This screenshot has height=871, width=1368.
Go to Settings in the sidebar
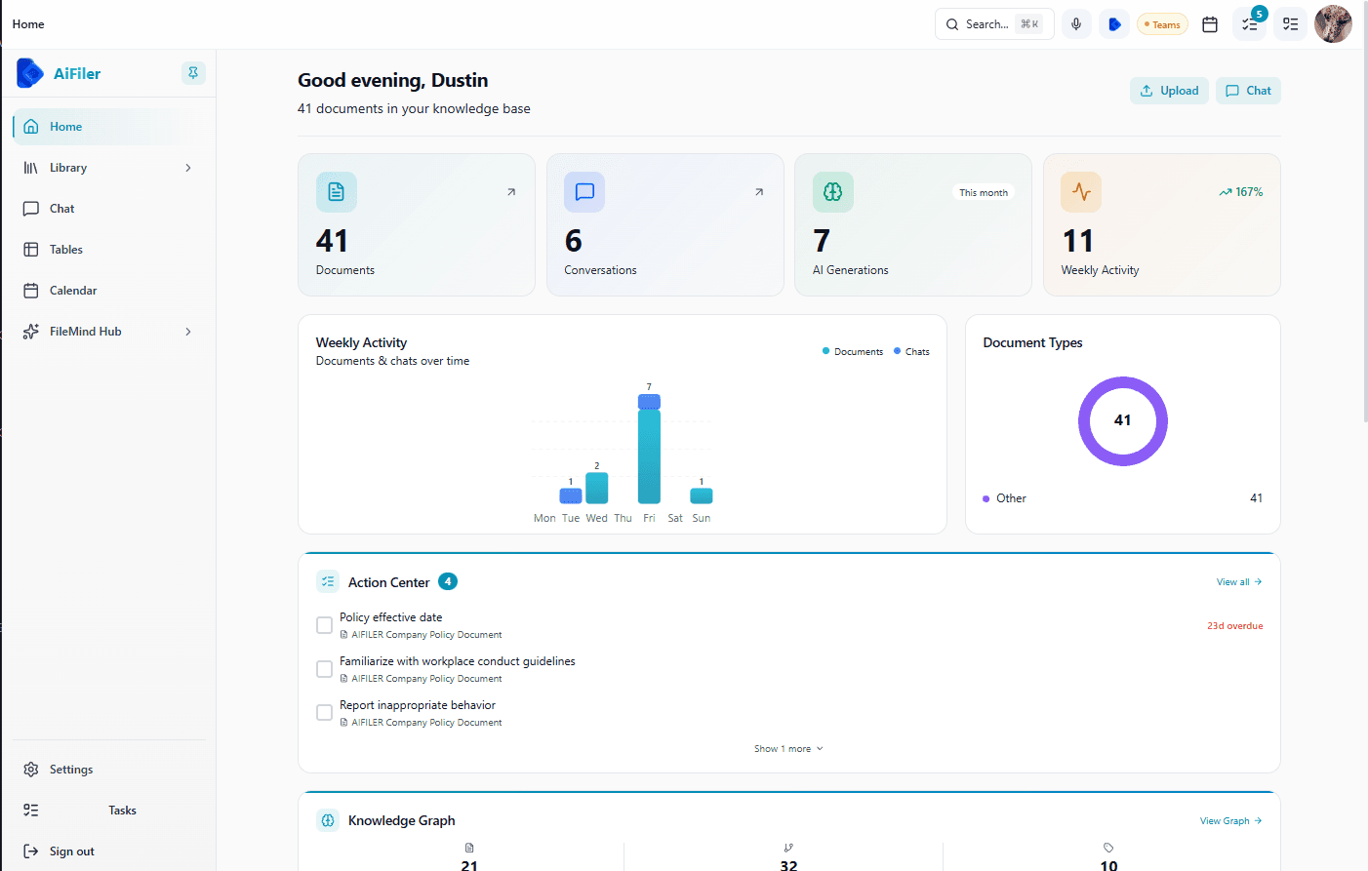71,770
